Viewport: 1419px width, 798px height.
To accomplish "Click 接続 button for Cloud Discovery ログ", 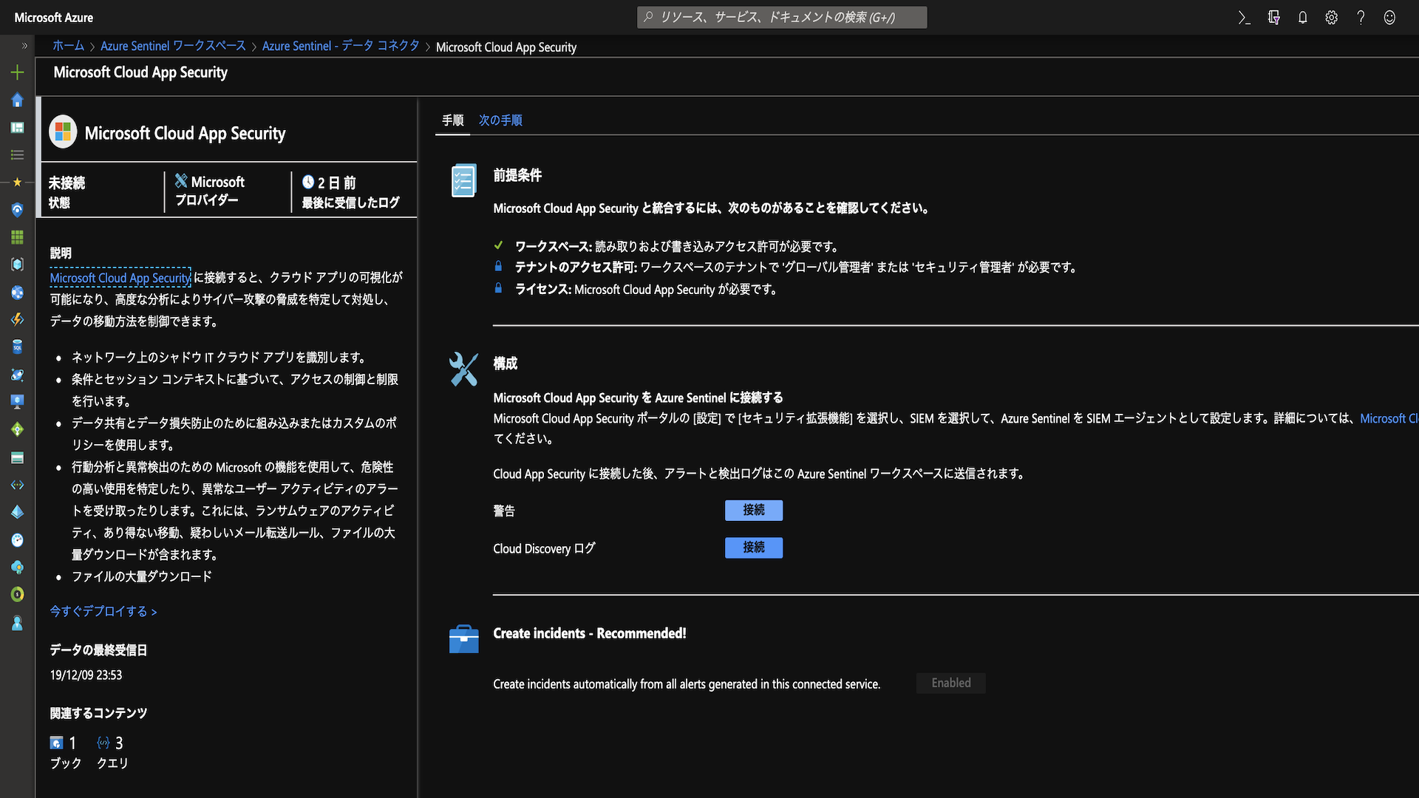I will click(753, 548).
